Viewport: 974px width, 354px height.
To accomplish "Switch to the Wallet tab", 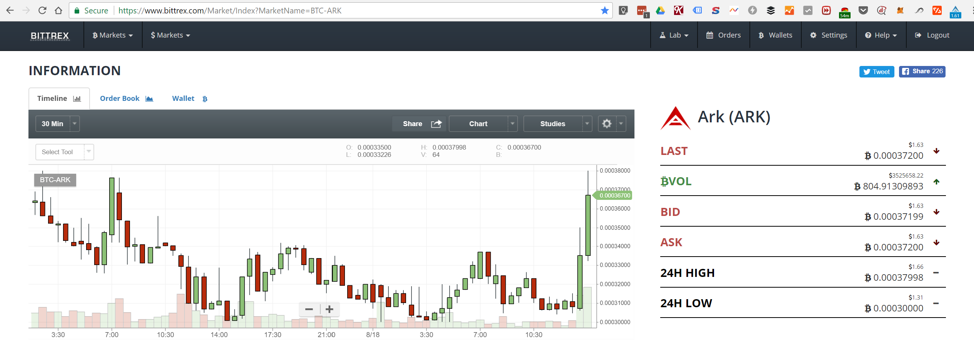I will click(x=190, y=99).
